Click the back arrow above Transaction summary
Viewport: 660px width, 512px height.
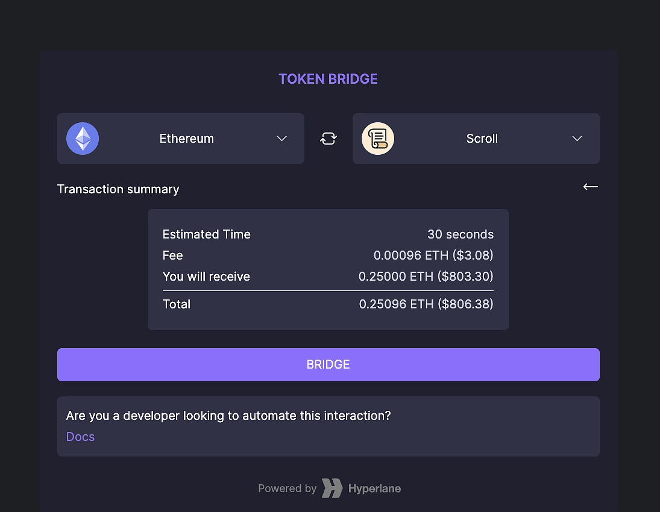[590, 187]
